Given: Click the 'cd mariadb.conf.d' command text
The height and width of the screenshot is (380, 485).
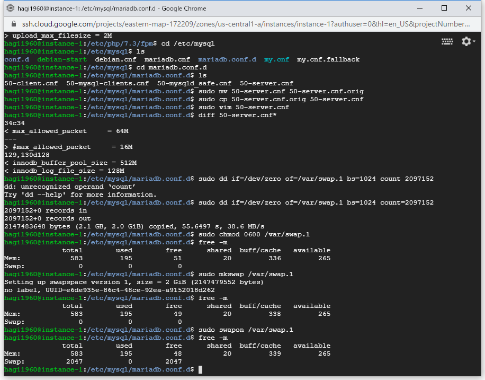Looking at the screenshot, I should coord(172,67).
